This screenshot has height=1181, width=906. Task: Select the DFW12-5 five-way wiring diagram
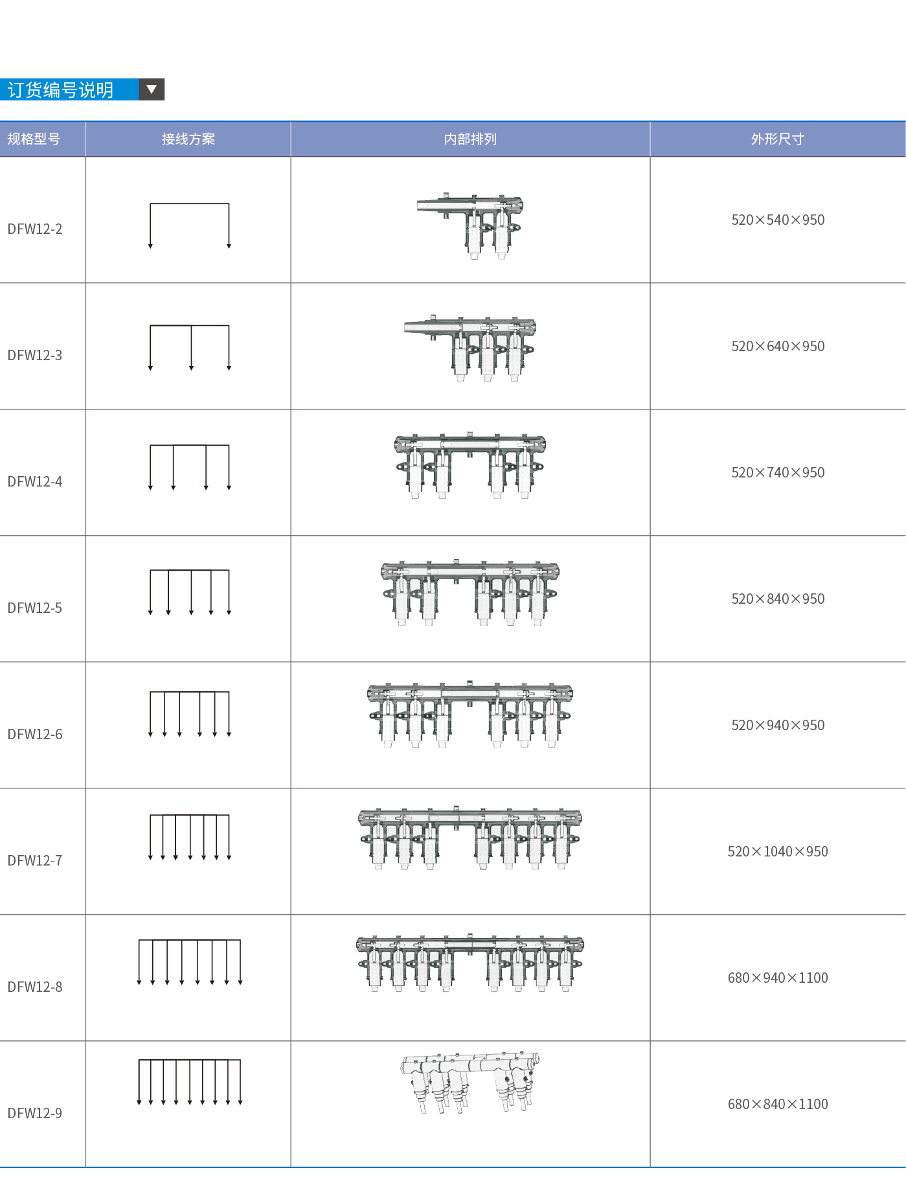pos(190,592)
